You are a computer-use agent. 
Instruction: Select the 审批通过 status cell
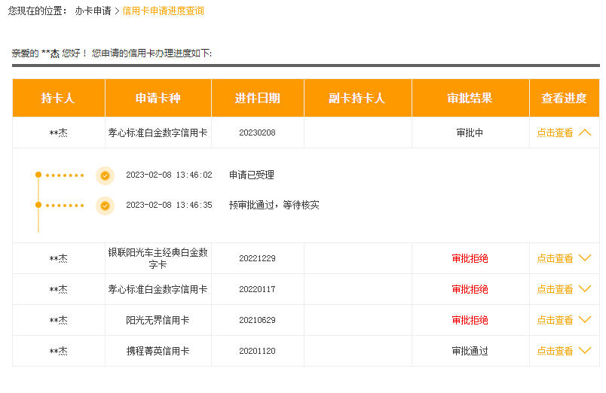[x=470, y=351]
